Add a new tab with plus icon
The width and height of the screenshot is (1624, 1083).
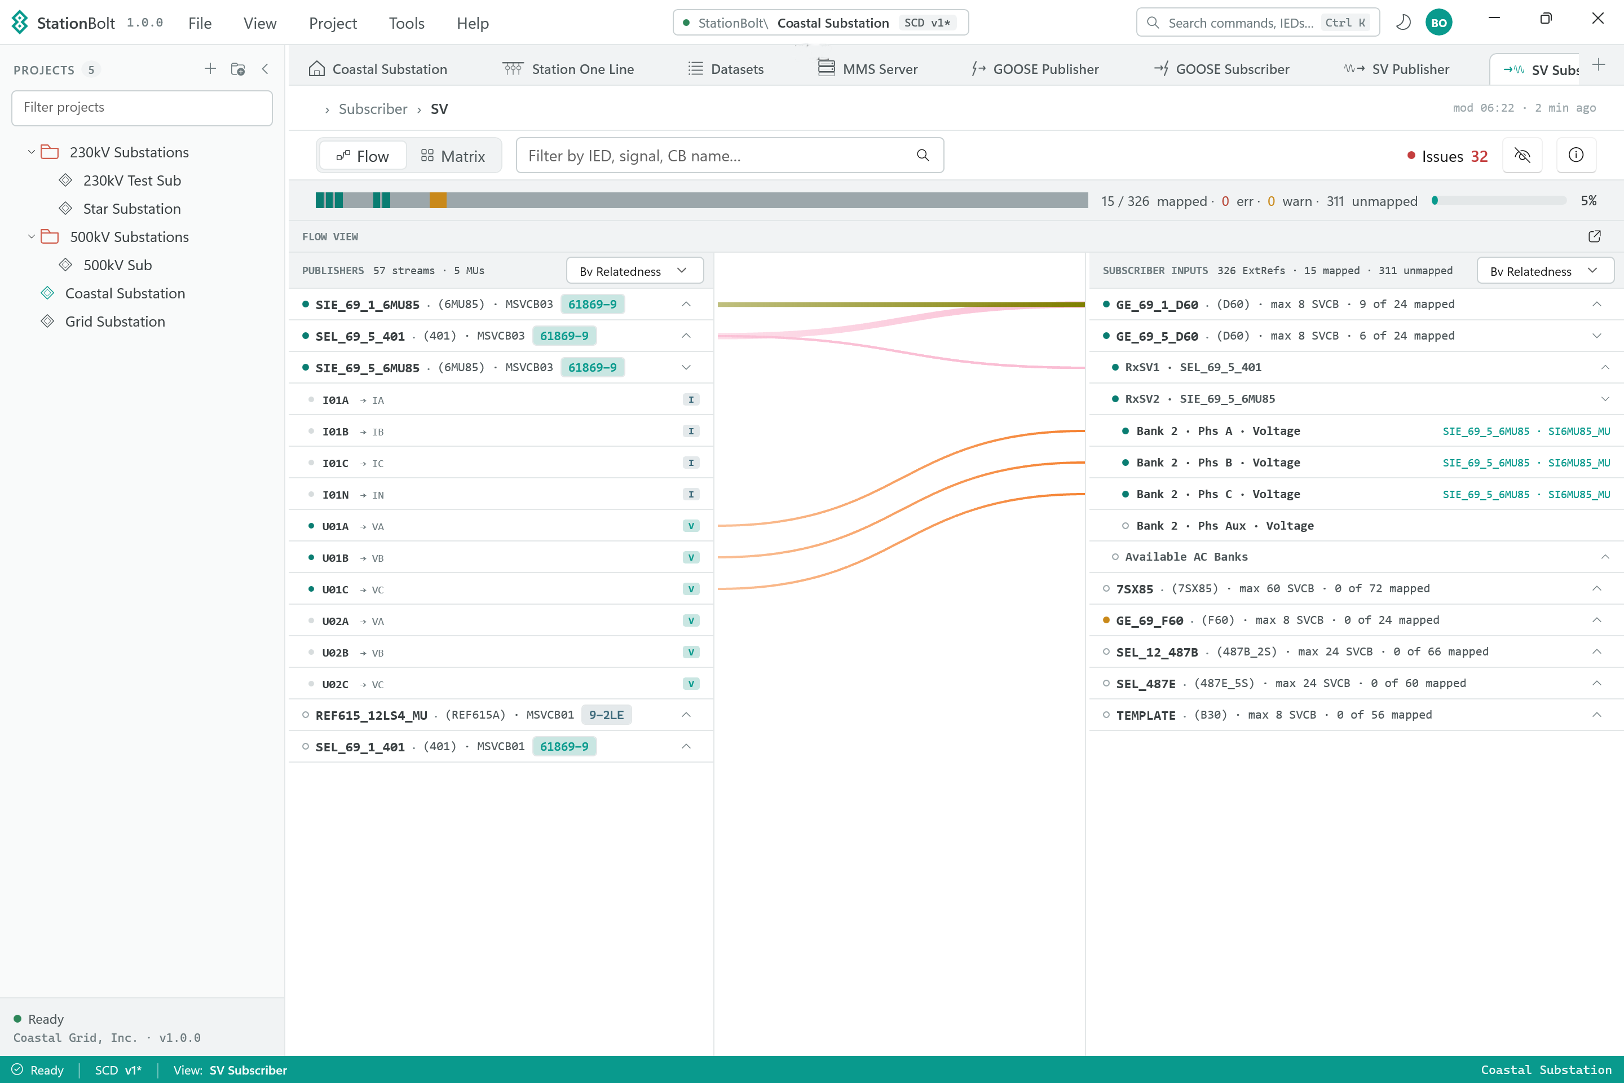click(x=1599, y=65)
